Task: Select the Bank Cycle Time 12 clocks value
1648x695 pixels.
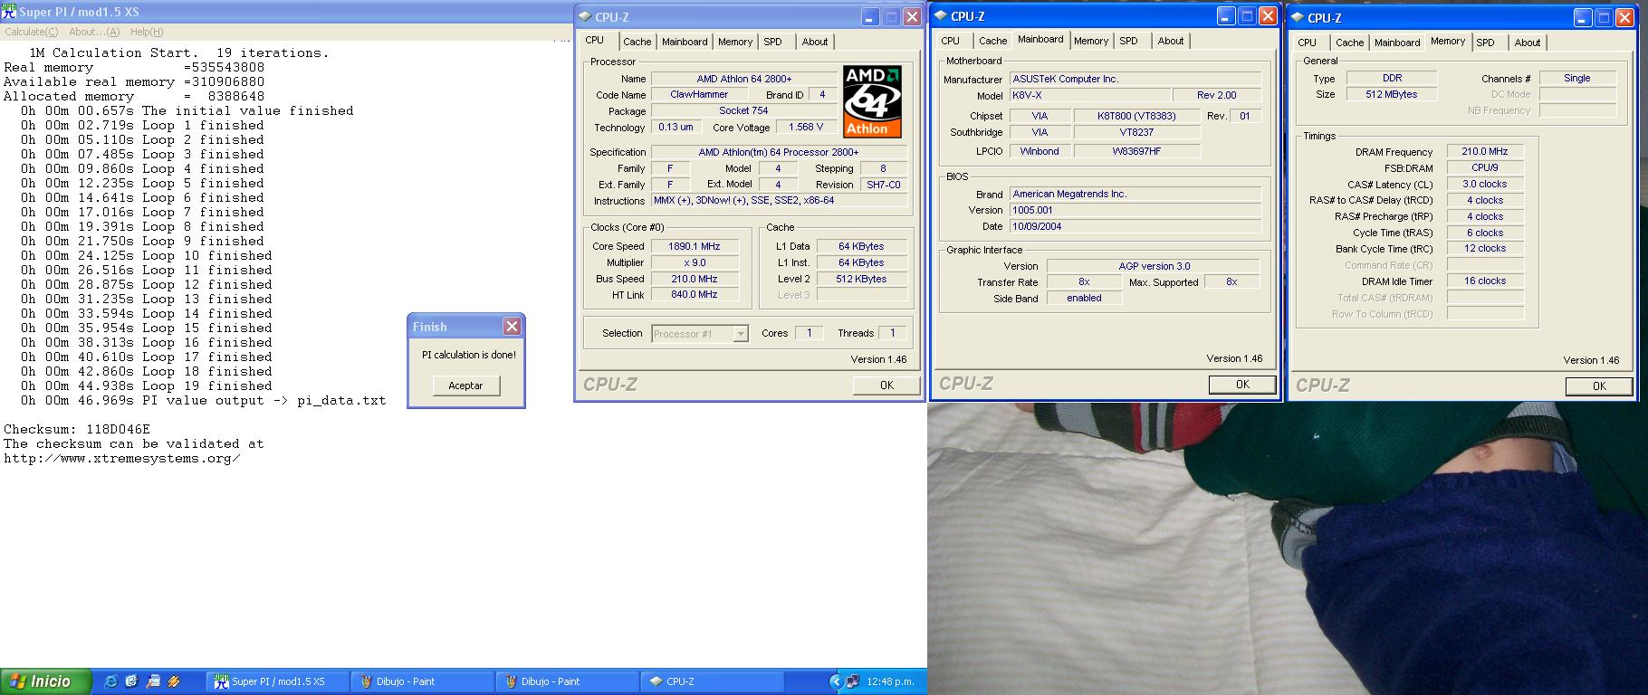Action: pyautogui.click(x=1485, y=249)
